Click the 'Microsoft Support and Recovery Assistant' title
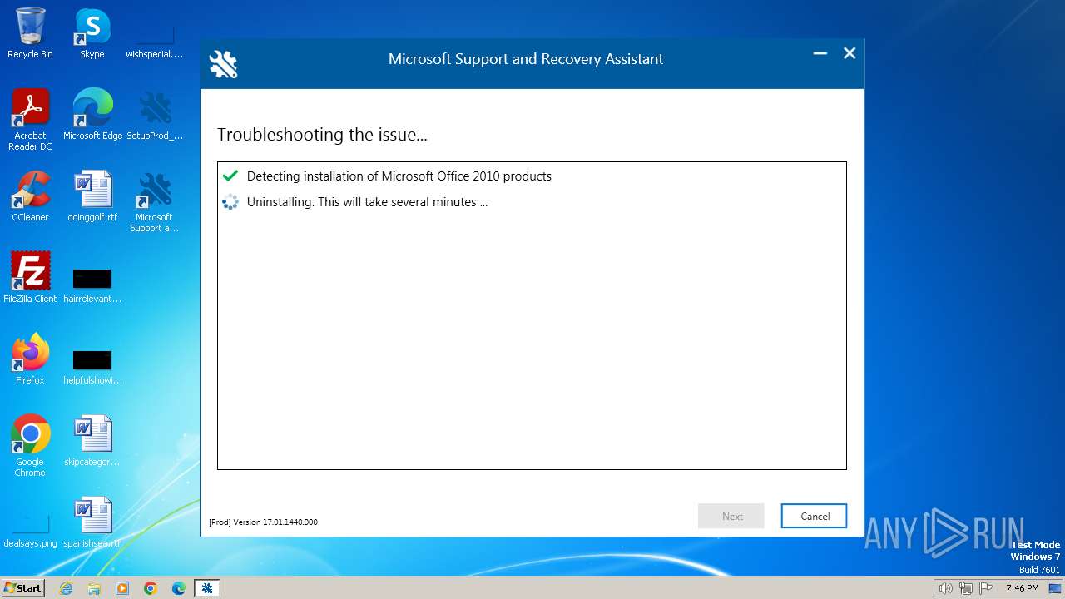This screenshot has width=1065, height=599. click(526, 59)
